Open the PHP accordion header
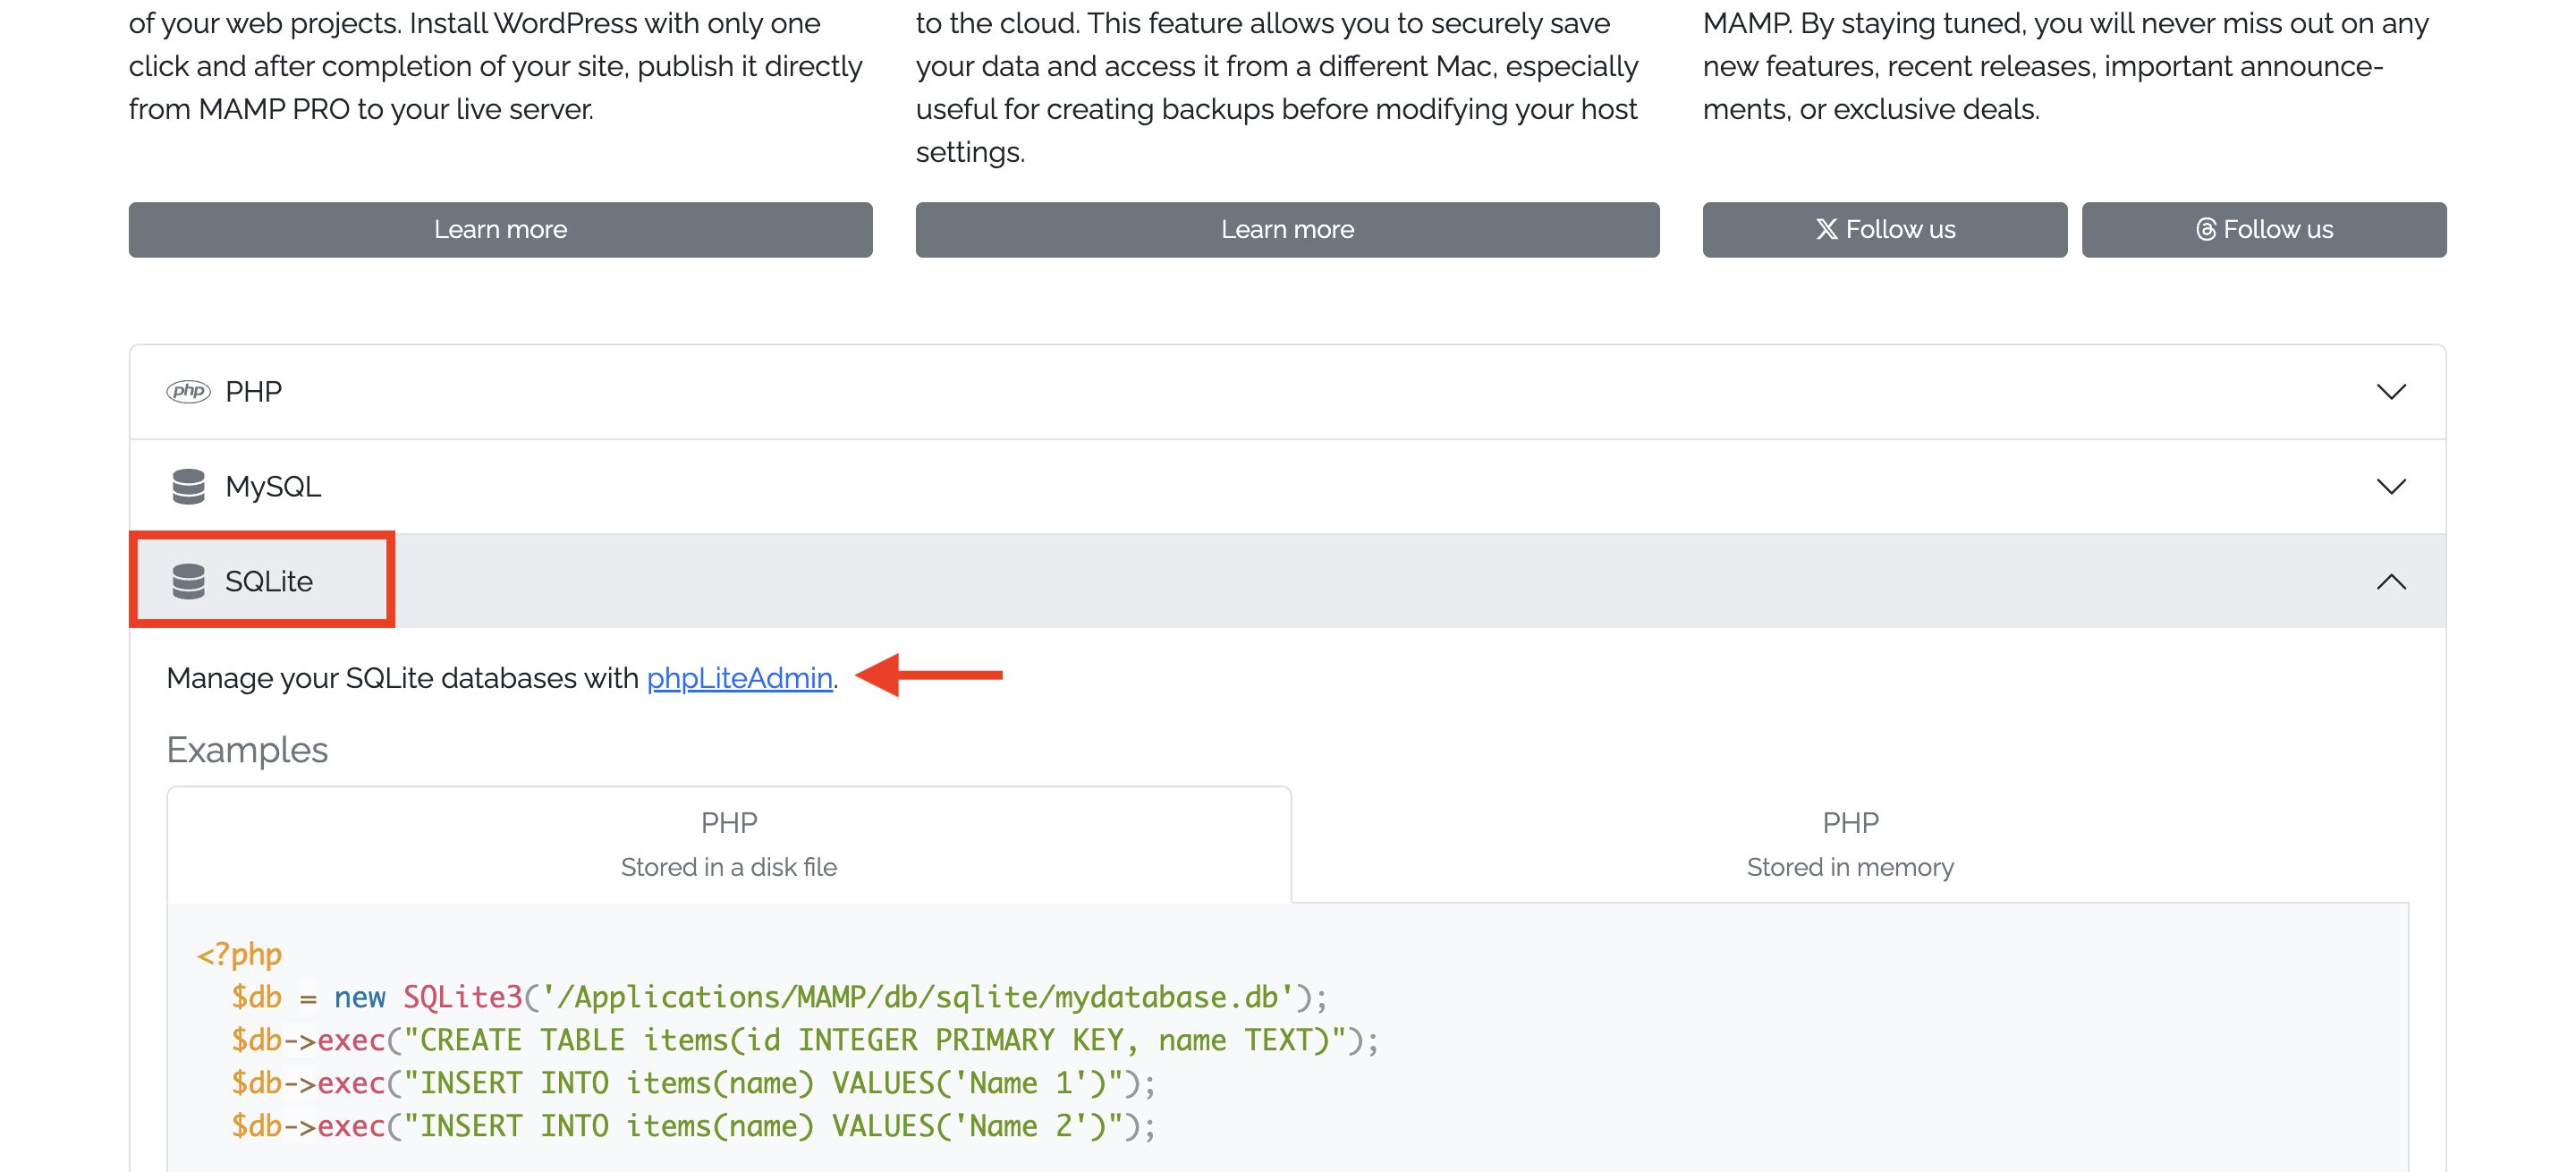 tap(1287, 392)
